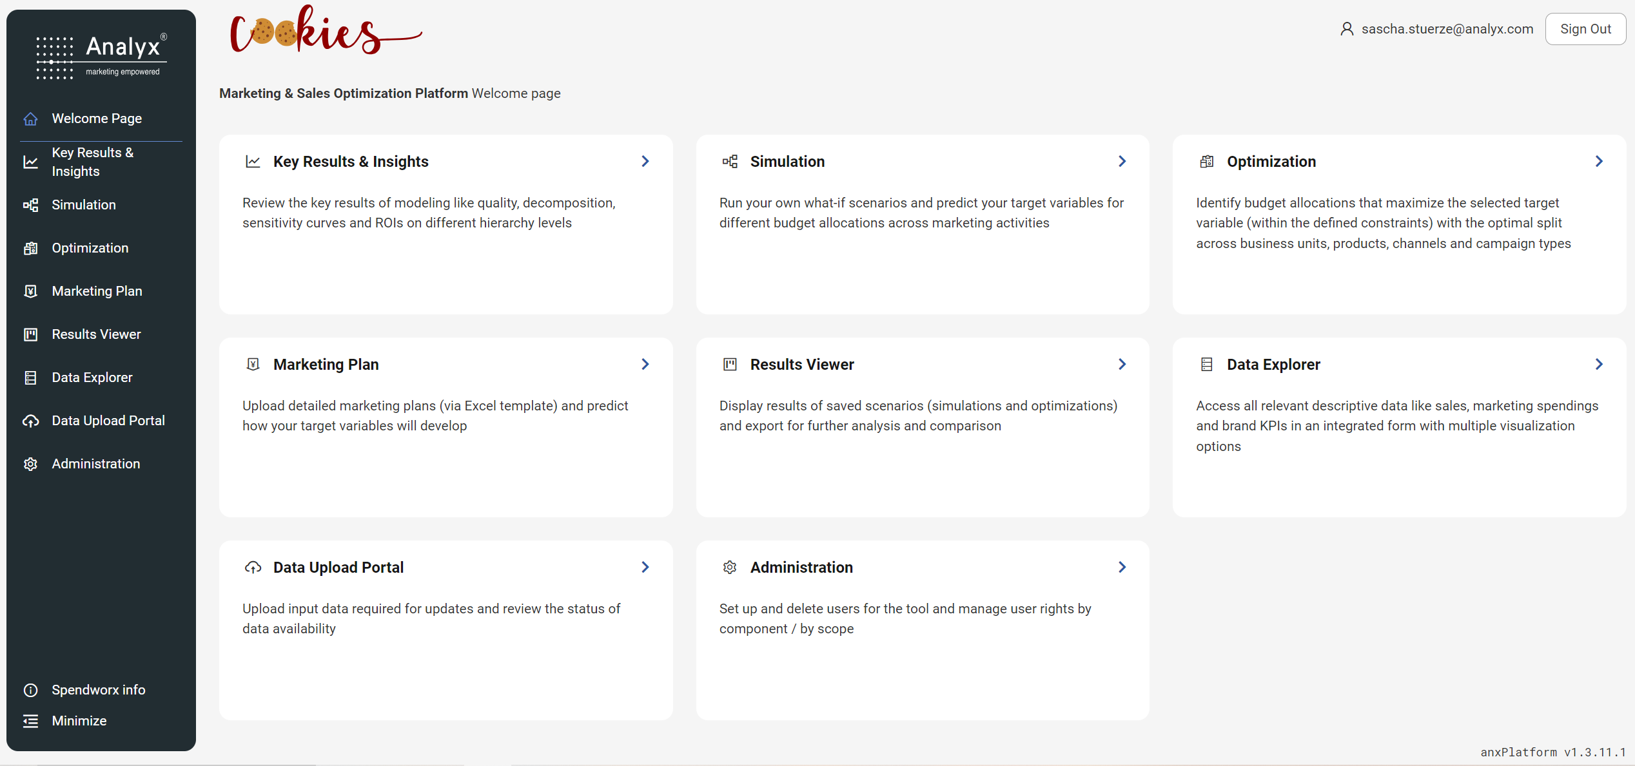Expand the Key Results & Insights card chevron

click(x=645, y=161)
